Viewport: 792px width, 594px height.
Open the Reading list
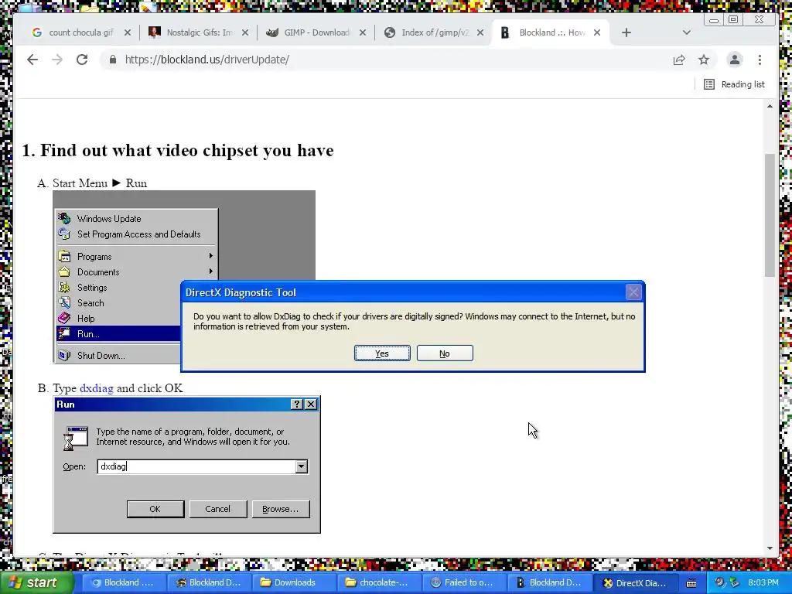[x=734, y=84]
